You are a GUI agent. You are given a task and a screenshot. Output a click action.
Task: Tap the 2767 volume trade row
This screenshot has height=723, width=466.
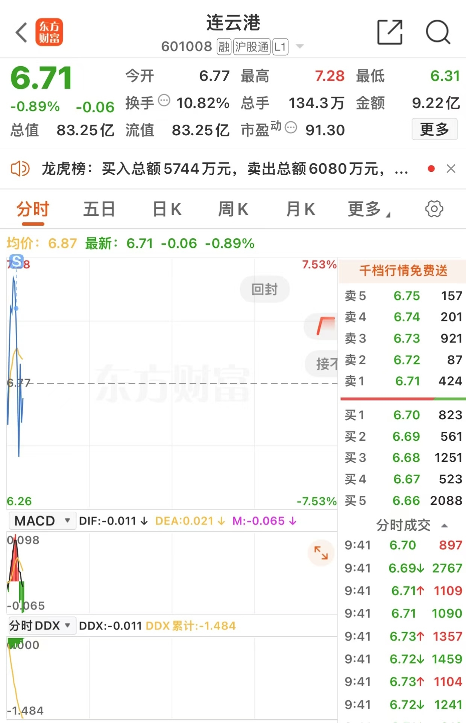(403, 568)
